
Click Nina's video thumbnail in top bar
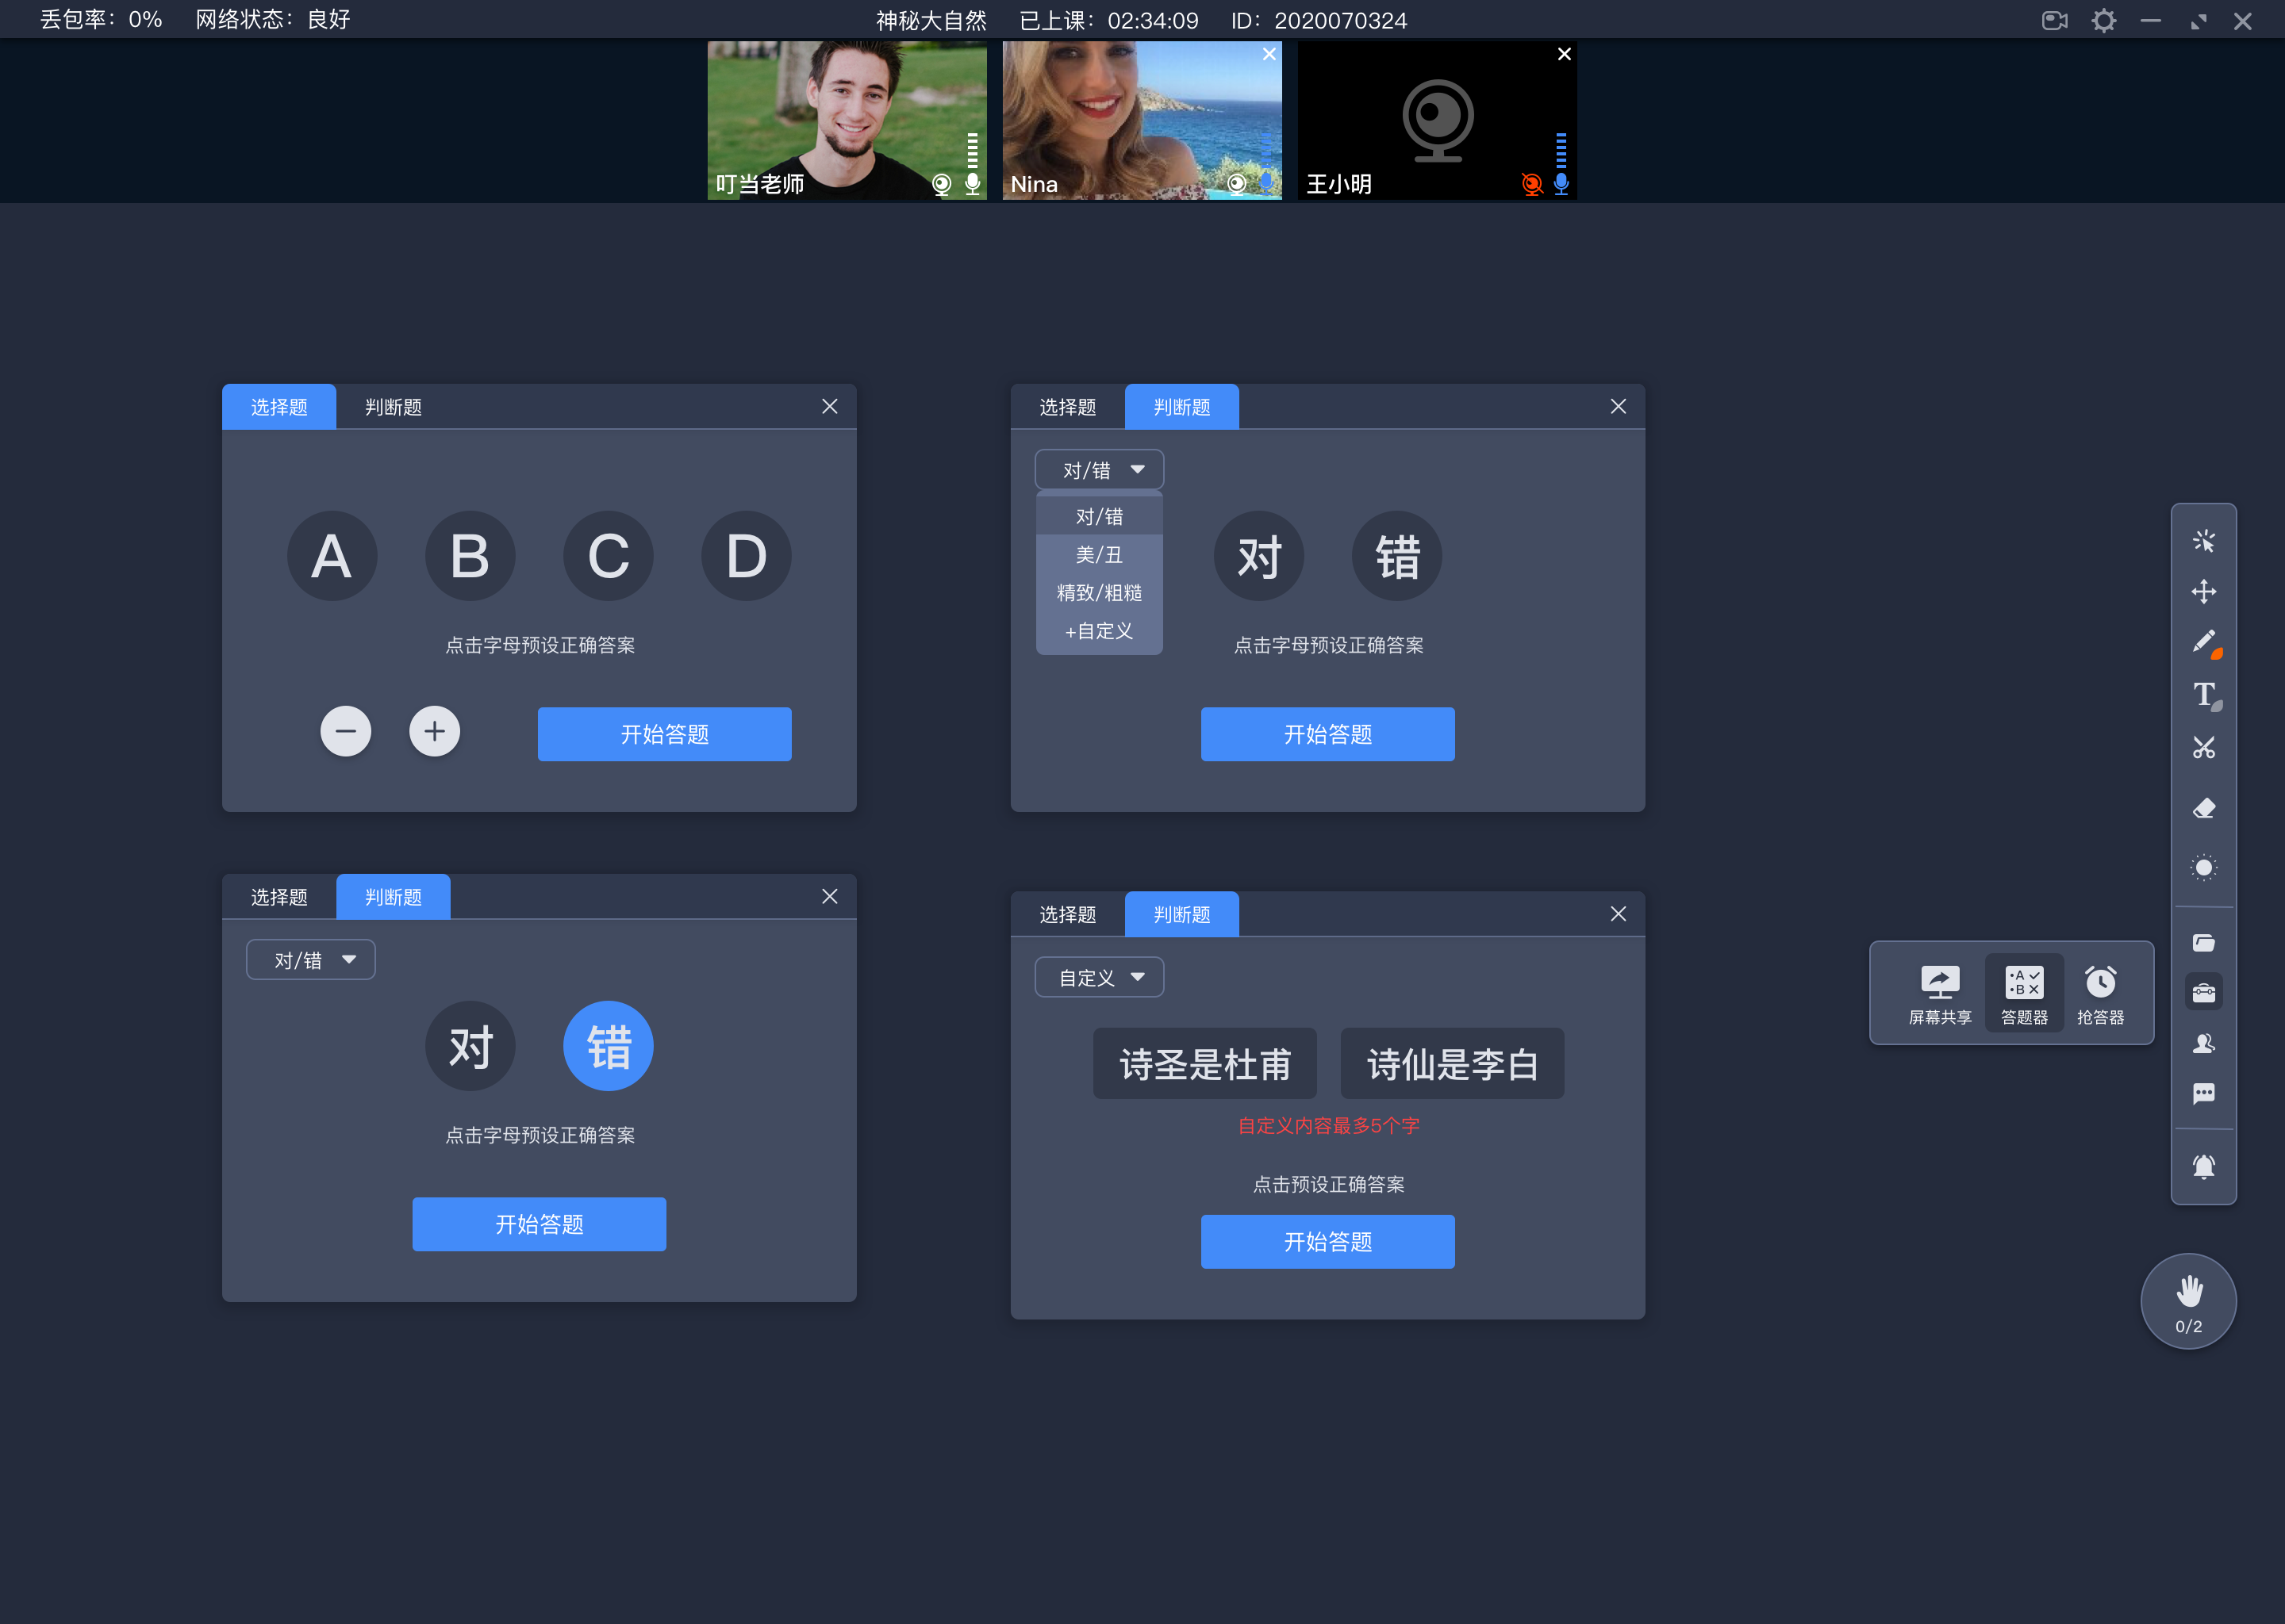(x=1139, y=118)
